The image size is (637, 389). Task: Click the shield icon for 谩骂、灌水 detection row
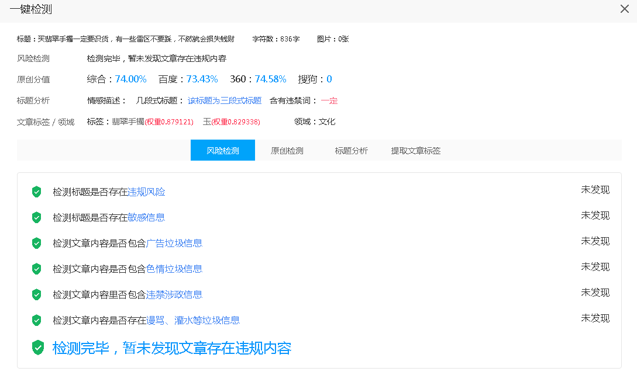point(36,320)
